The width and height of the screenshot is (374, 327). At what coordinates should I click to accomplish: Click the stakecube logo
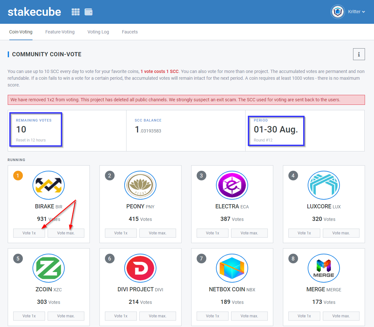tap(34, 12)
